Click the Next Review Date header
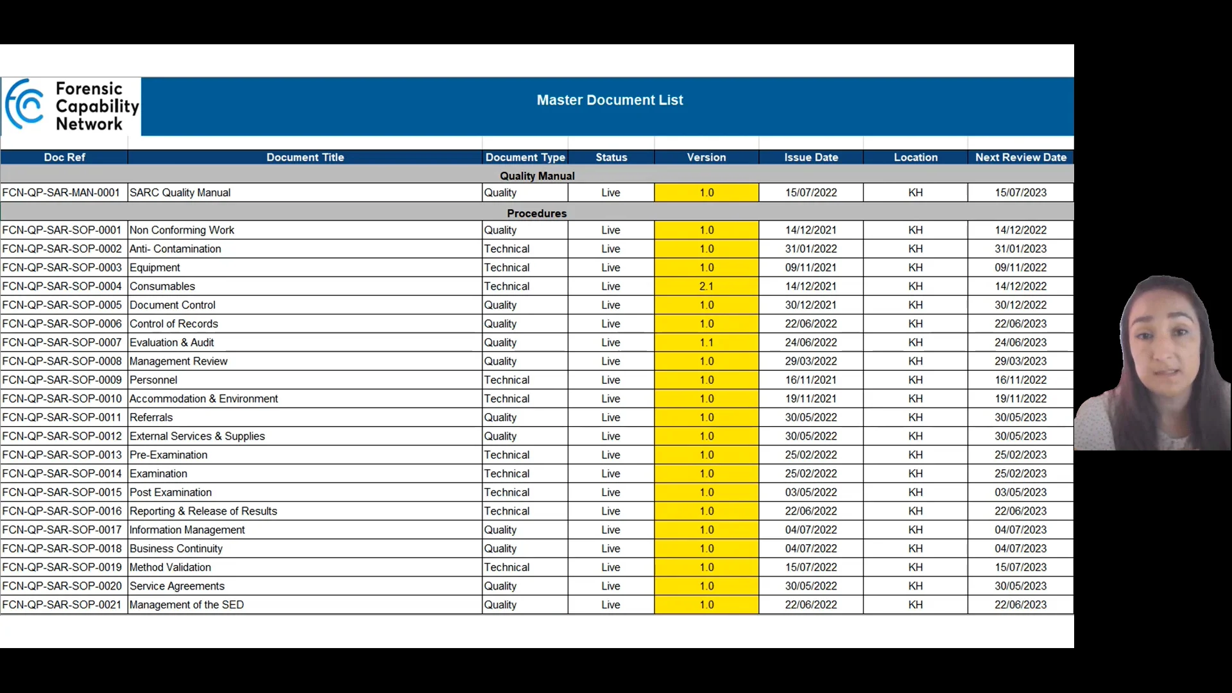 point(1020,157)
